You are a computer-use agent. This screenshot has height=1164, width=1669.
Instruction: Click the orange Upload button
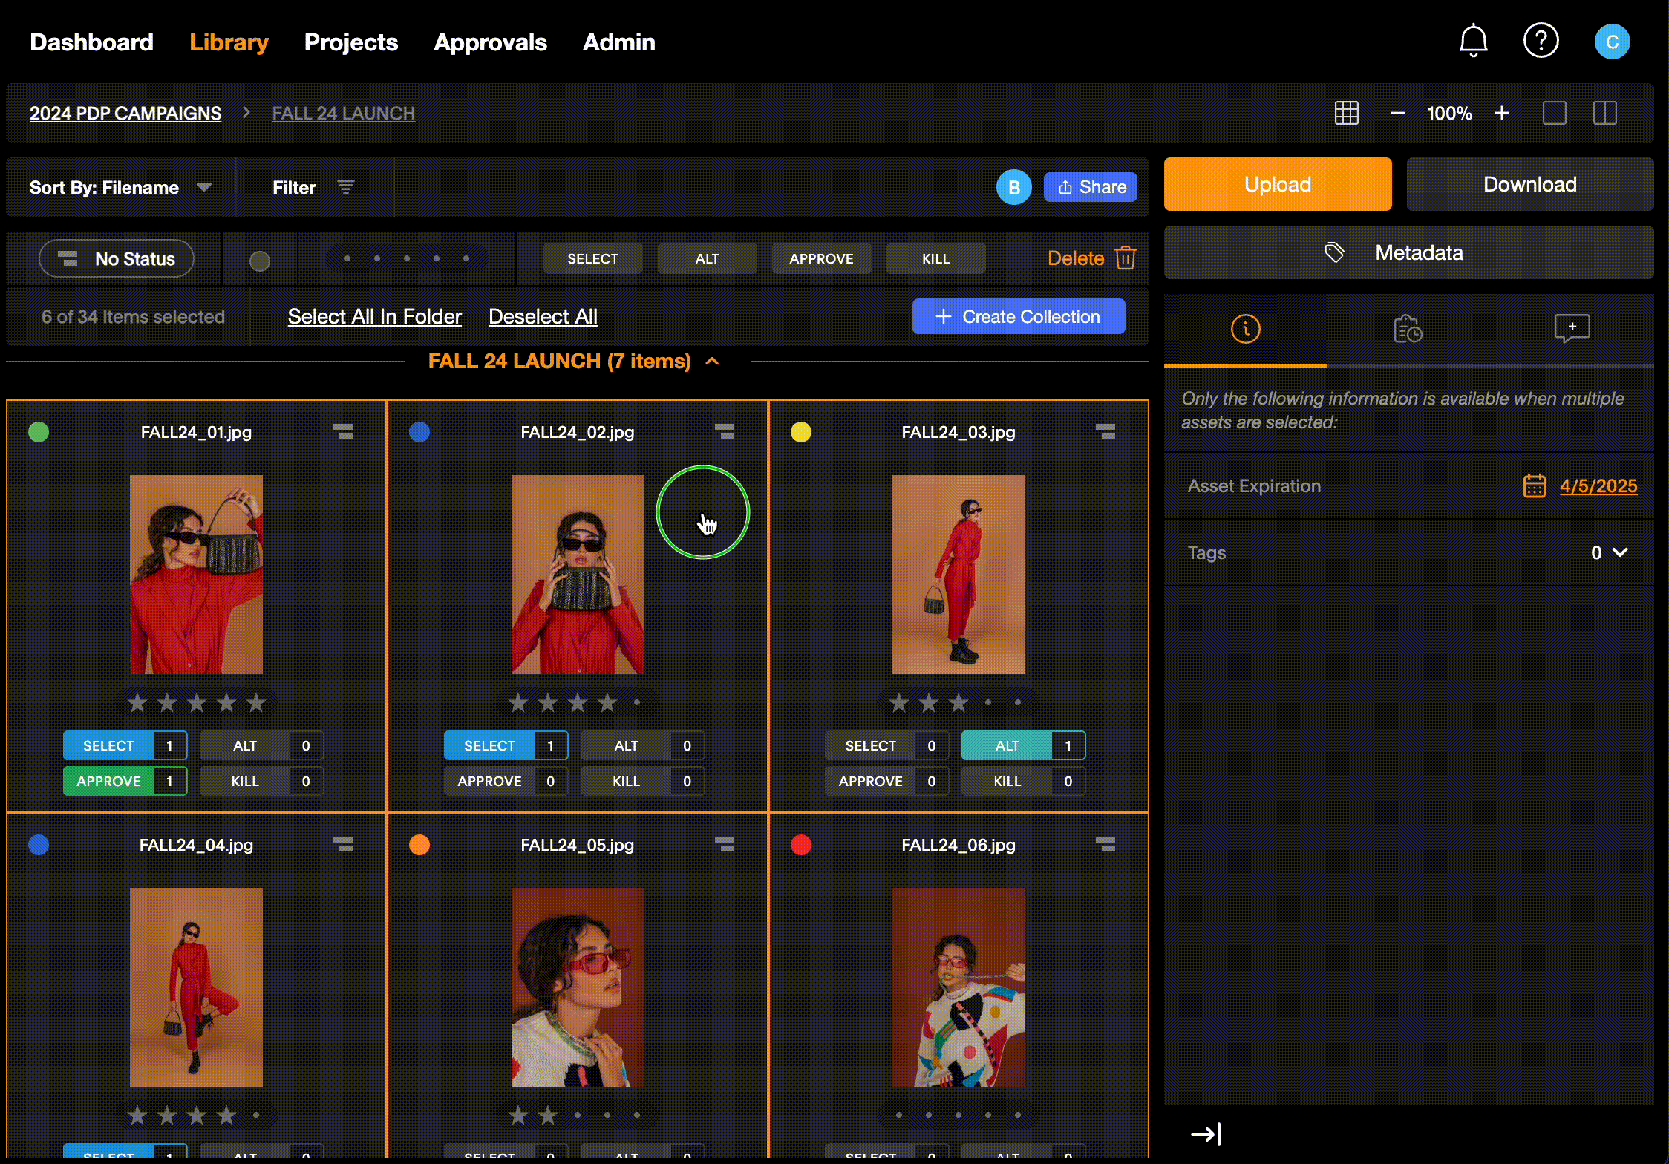coord(1278,184)
